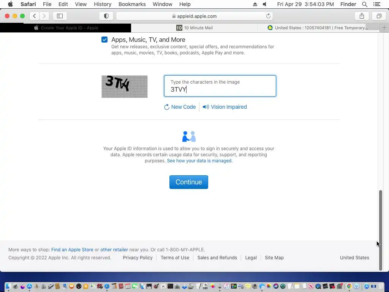This screenshot has height=292, width=389.
Task: Open Safari compass icon in Dock
Action: 107,286
